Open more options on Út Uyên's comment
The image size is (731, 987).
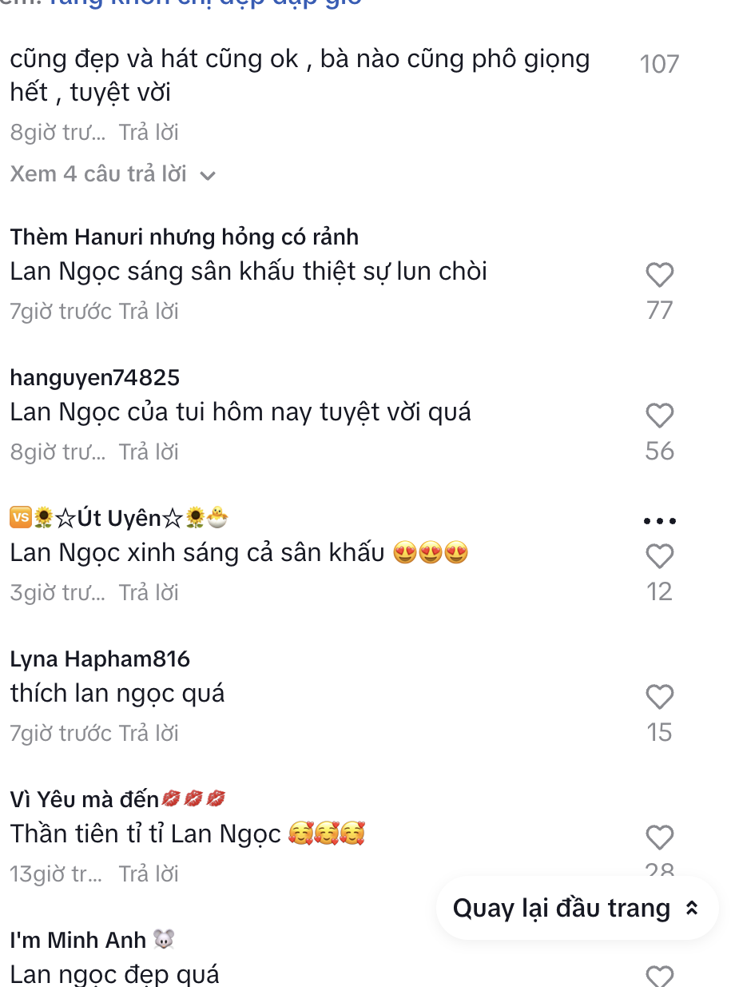coord(659,521)
